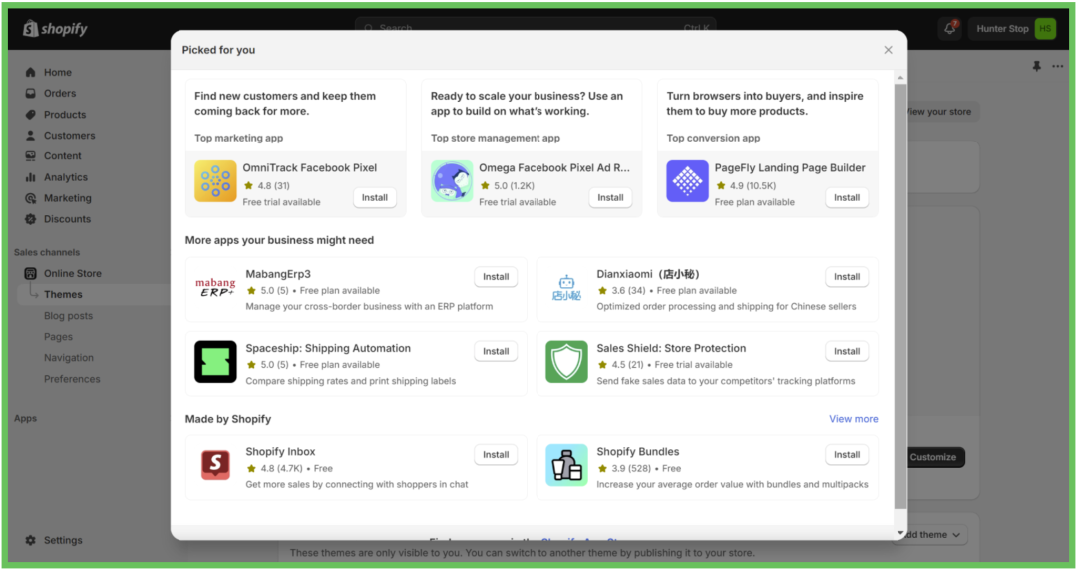Go to Analytics in the sidebar
The image size is (1077, 570).
pos(65,177)
